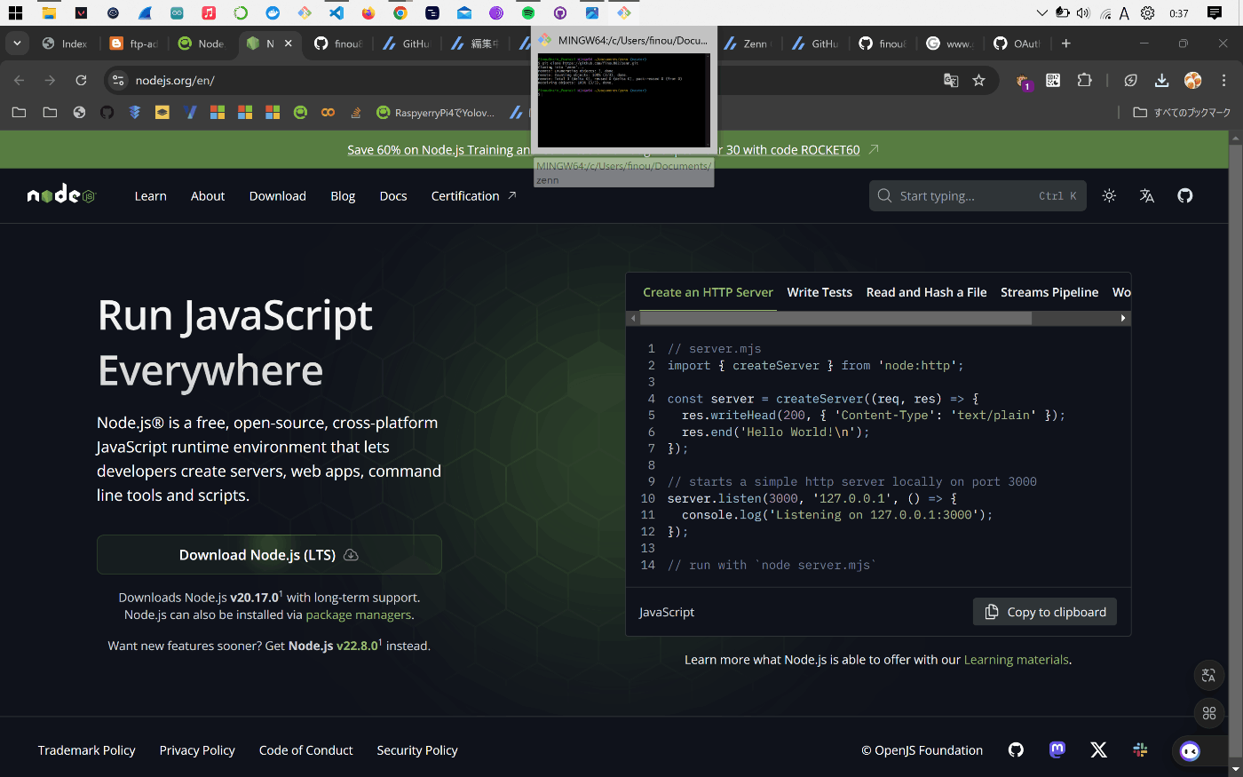Open the Windows Start button
The image size is (1243, 777).
(x=15, y=12)
